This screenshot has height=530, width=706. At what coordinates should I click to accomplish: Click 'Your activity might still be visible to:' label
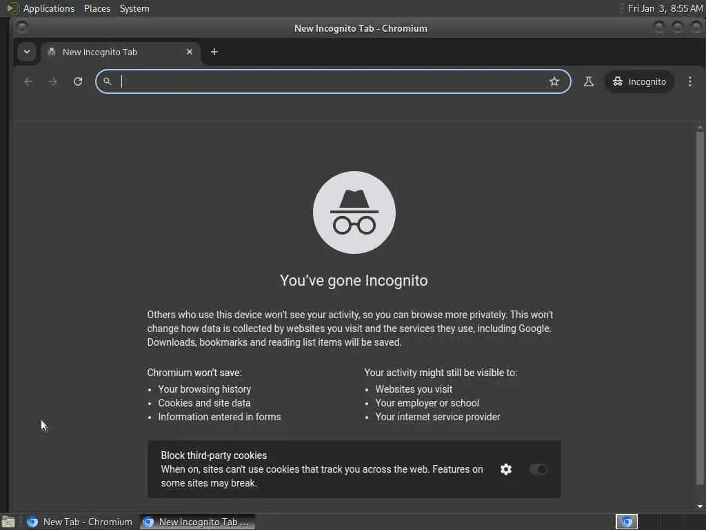click(x=441, y=373)
